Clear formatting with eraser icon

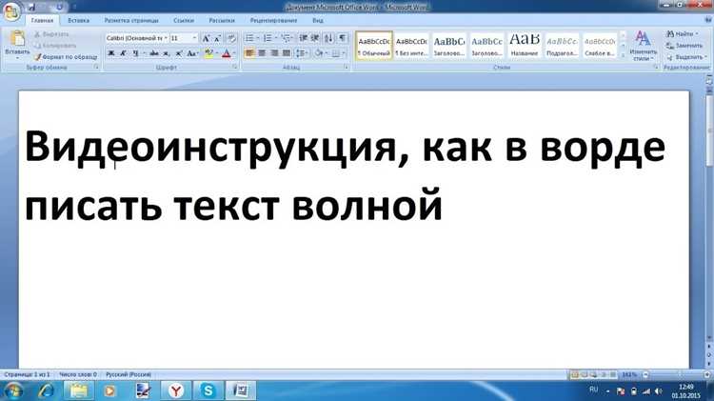(x=231, y=39)
